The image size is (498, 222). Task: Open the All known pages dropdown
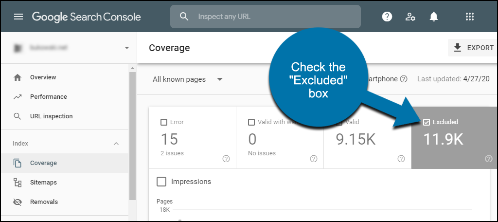[188, 79]
